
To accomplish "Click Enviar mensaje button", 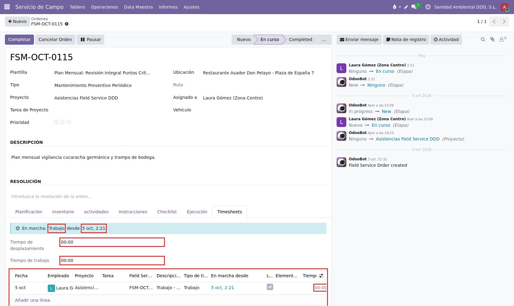I will pos(359,39).
